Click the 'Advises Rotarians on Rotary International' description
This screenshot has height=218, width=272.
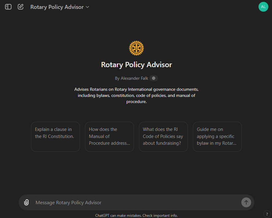pyautogui.click(x=136, y=95)
